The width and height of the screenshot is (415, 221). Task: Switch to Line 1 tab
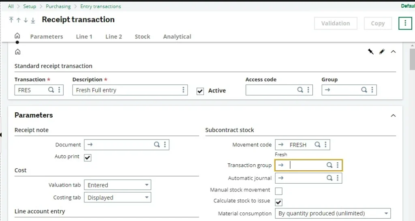tap(84, 36)
